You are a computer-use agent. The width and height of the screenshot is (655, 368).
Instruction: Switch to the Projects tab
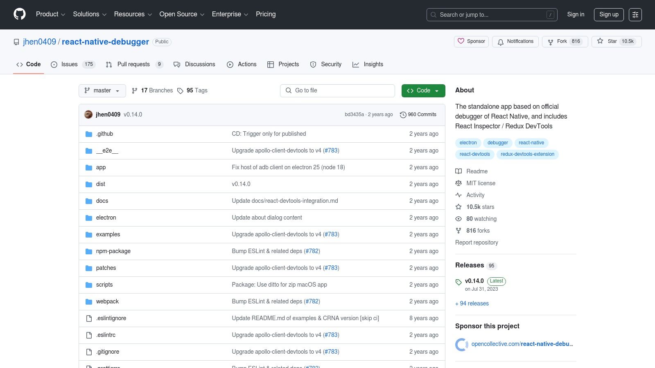(283, 64)
